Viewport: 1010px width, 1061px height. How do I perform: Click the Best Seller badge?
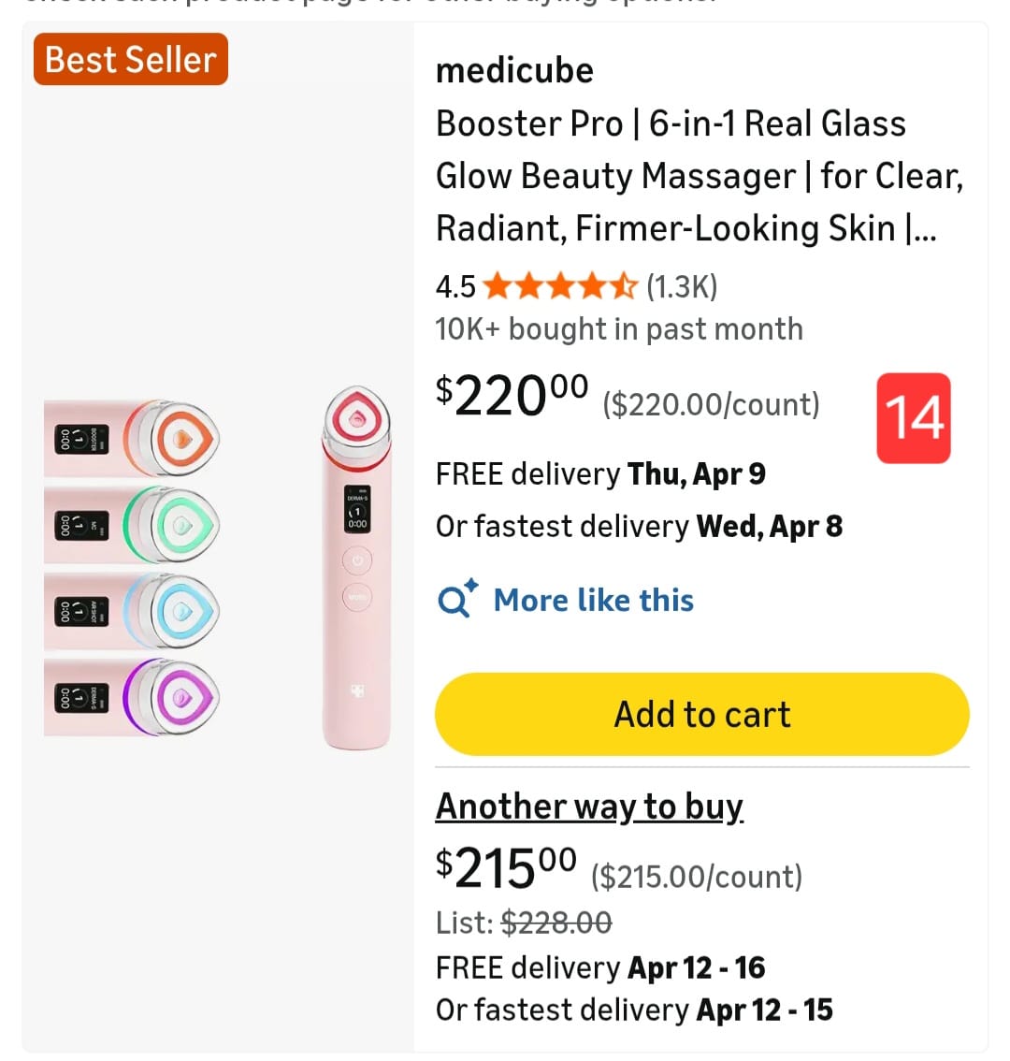(x=131, y=60)
